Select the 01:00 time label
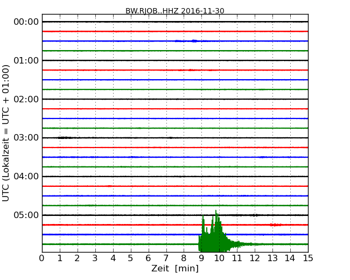The width and height of the screenshot is (350, 280). coord(26,60)
